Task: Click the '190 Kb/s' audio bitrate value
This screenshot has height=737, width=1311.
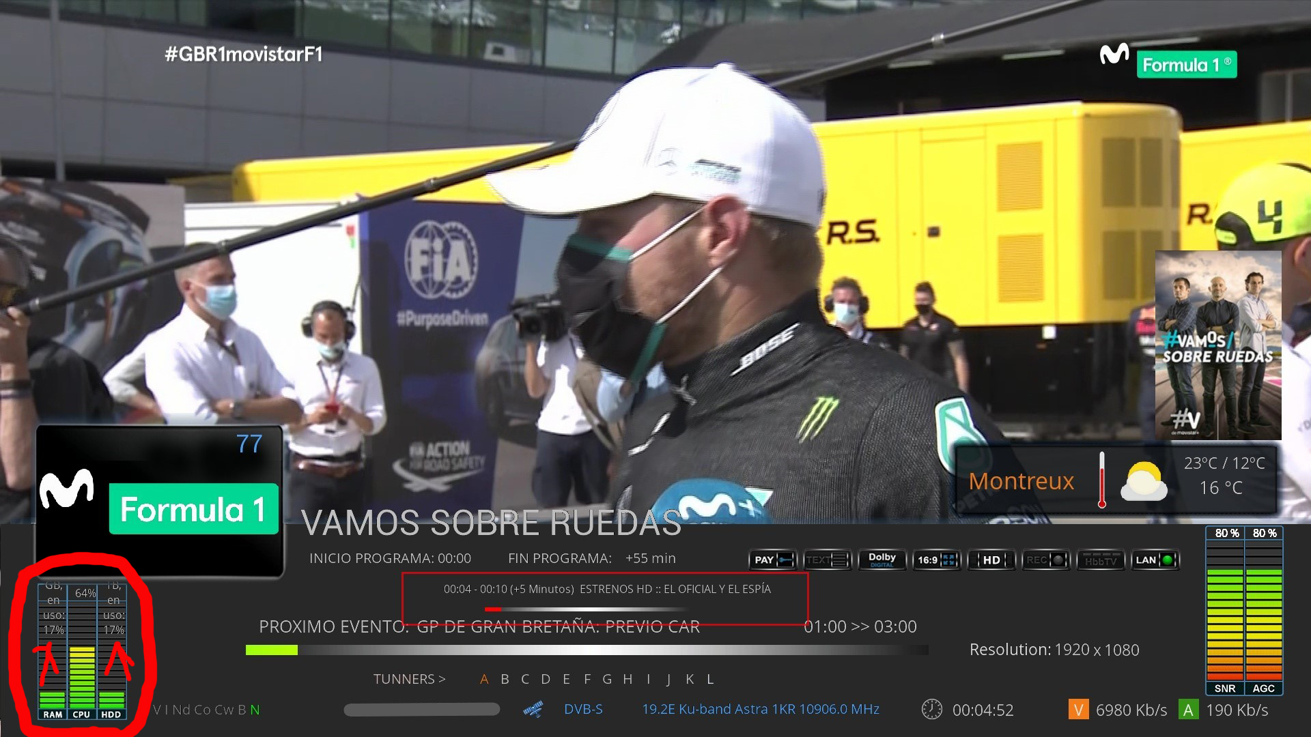Action: [x=1237, y=710]
